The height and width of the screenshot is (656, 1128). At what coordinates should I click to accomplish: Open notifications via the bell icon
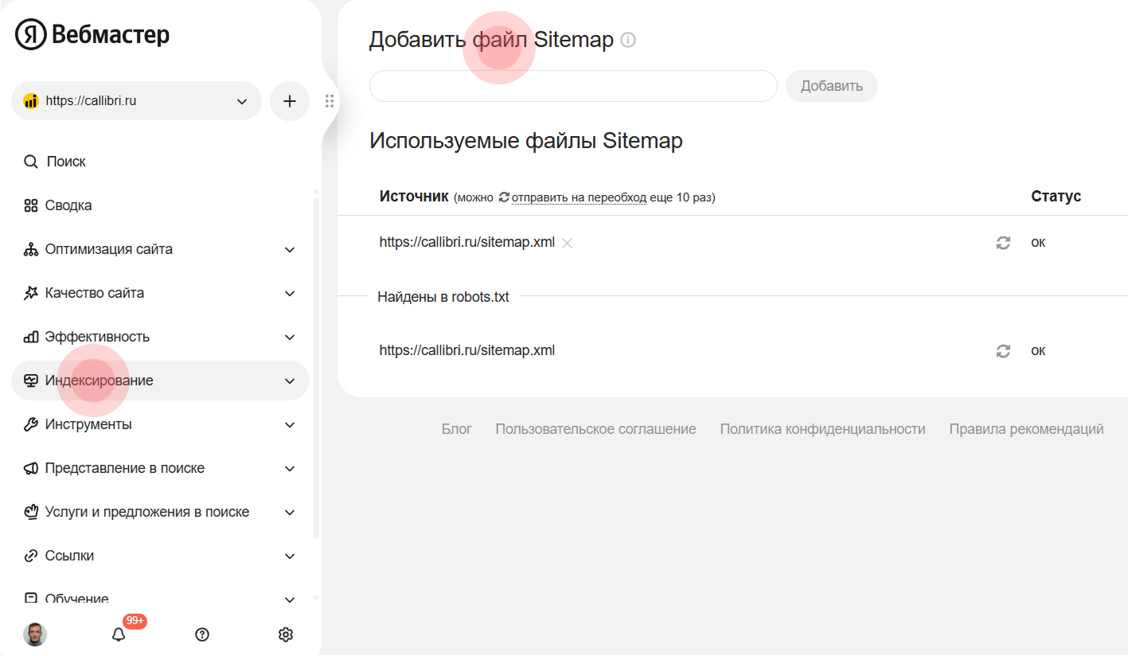119,634
